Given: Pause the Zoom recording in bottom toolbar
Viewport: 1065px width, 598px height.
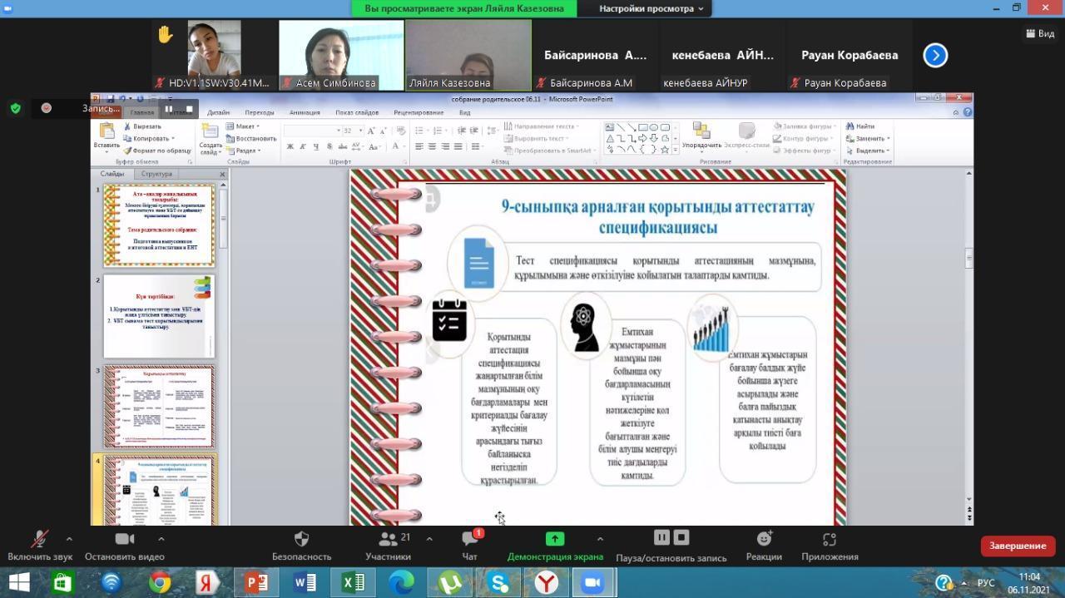Looking at the screenshot, I should tap(661, 537).
